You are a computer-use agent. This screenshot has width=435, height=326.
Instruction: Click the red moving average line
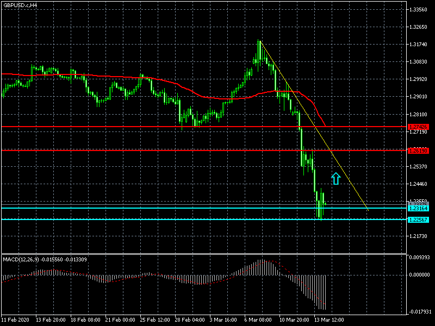tap(109, 76)
